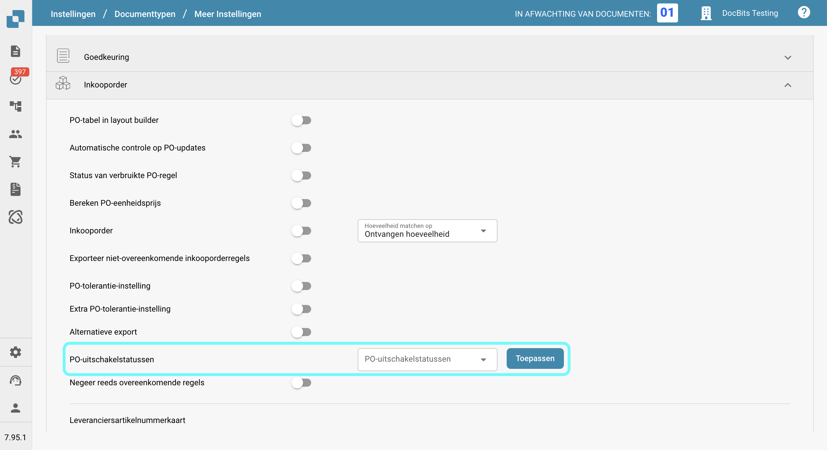Enable the Alternatieve export switch
The height and width of the screenshot is (450, 827).
(301, 332)
